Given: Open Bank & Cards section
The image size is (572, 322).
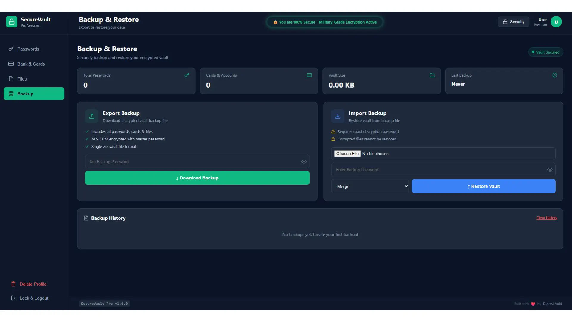Looking at the screenshot, I should 34,64.
